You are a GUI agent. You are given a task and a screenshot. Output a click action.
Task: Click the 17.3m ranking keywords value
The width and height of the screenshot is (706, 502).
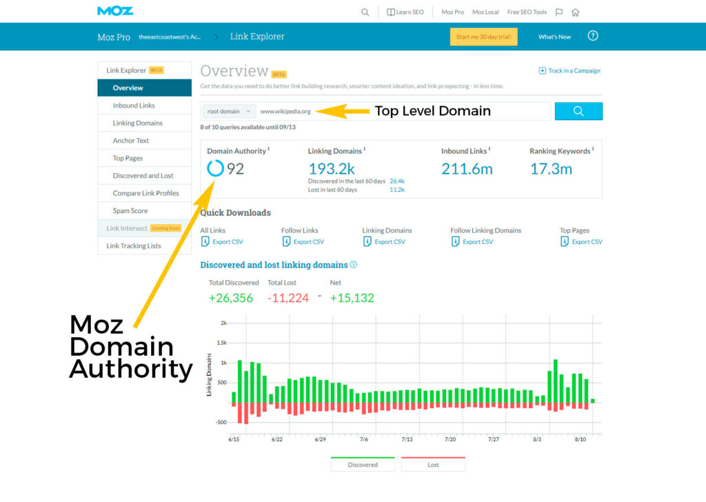tap(551, 169)
